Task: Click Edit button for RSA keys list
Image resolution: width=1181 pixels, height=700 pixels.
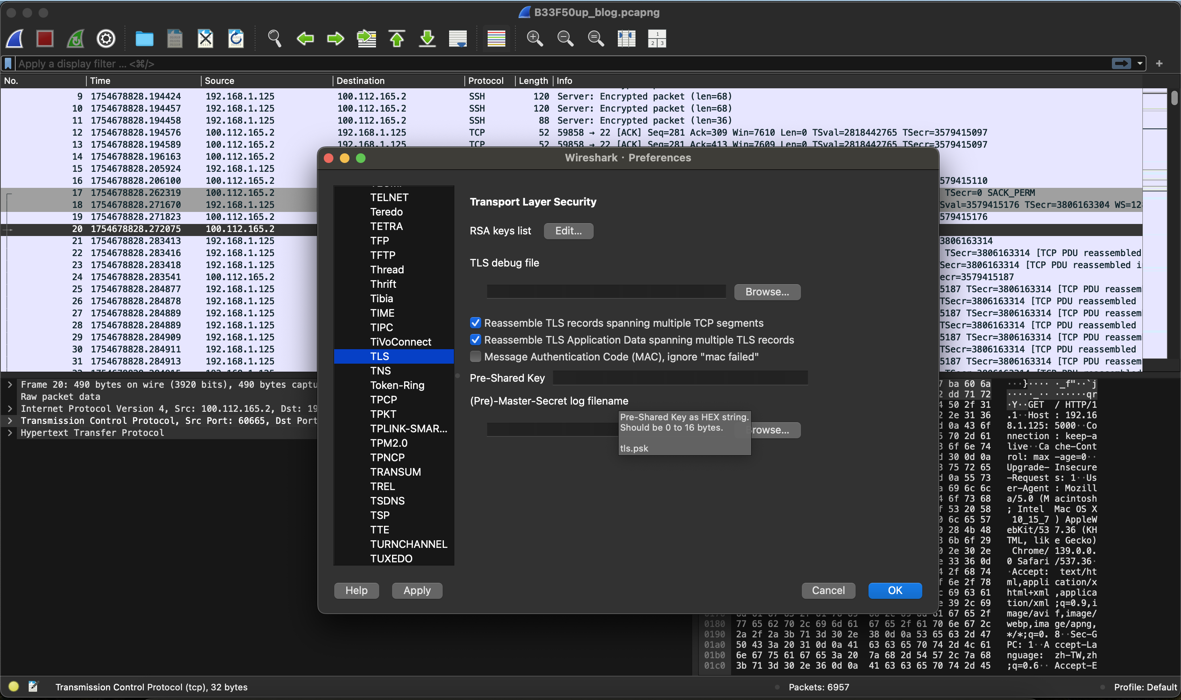Action: [x=568, y=231]
